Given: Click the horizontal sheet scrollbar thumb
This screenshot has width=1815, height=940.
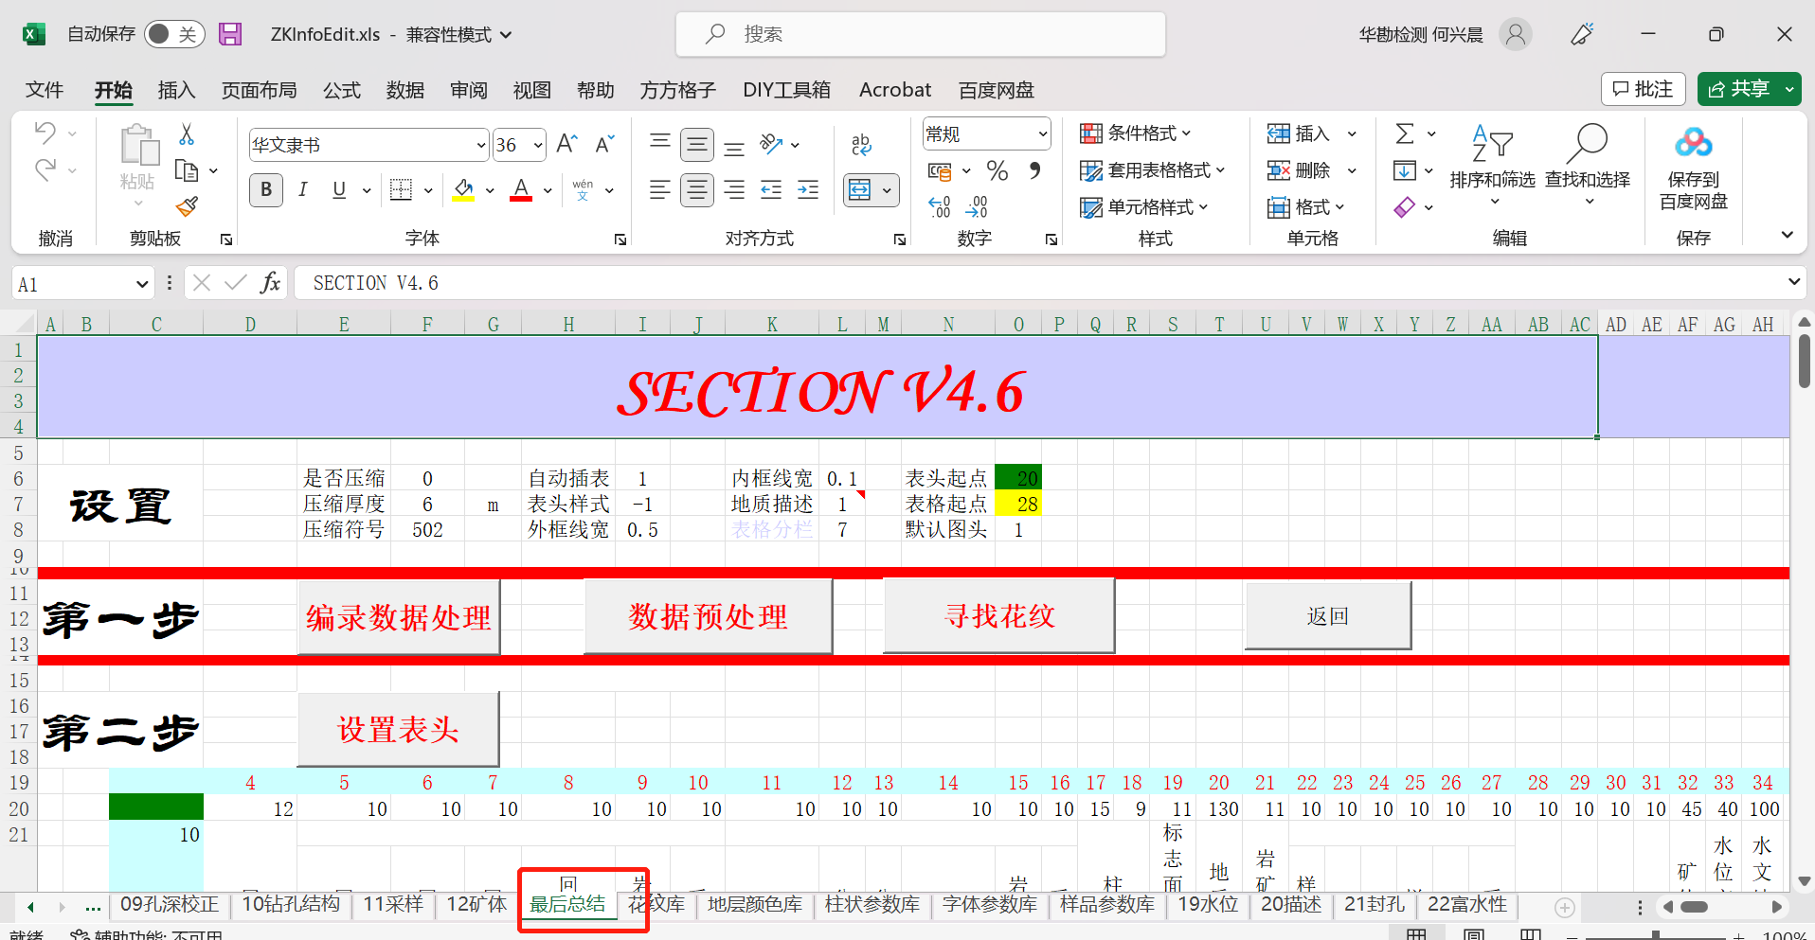Looking at the screenshot, I should (1694, 907).
